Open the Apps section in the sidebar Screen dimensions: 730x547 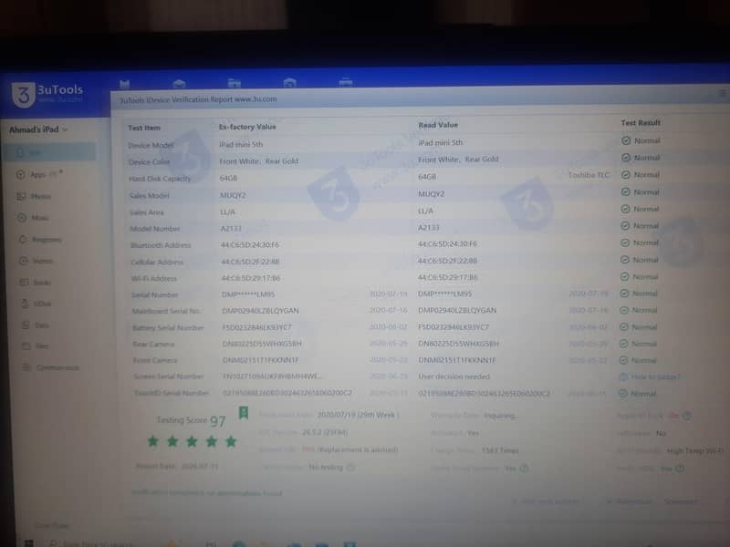[x=39, y=174]
